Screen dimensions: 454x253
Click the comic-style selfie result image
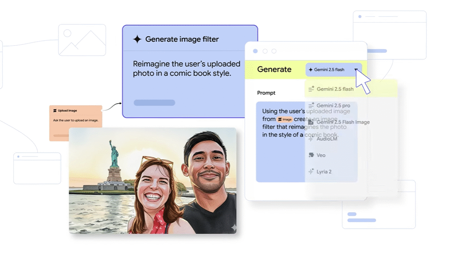tap(153, 181)
